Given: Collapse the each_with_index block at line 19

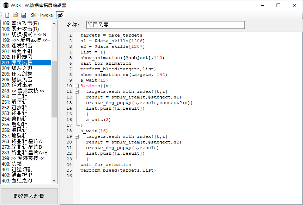Looking at the screenshot, I should (x=77, y=136).
